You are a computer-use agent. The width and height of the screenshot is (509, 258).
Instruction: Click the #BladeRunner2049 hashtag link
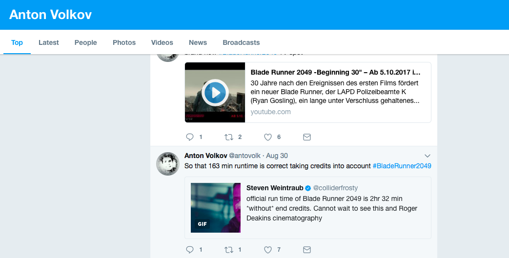[x=402, y=166]
